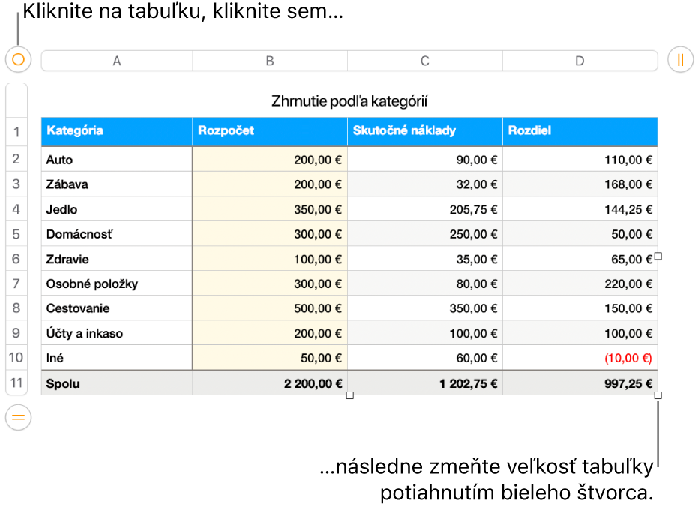Click total actual cell 1 202,75 €

(x=425, y=383)
